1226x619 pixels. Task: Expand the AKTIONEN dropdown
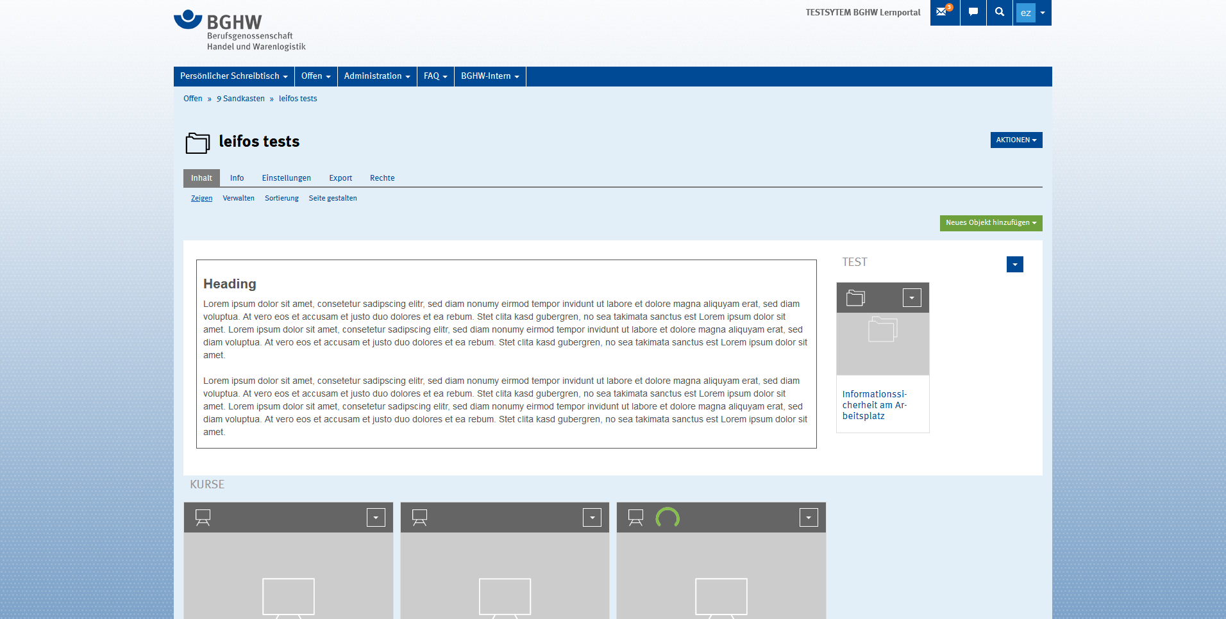click(x=1016, y=140)
